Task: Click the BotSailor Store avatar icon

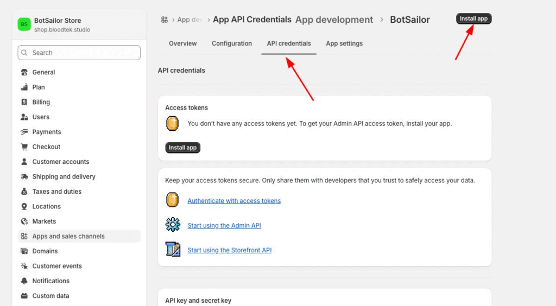Action: 24,24
